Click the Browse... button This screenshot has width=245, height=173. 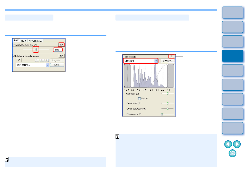click(168, 61)
